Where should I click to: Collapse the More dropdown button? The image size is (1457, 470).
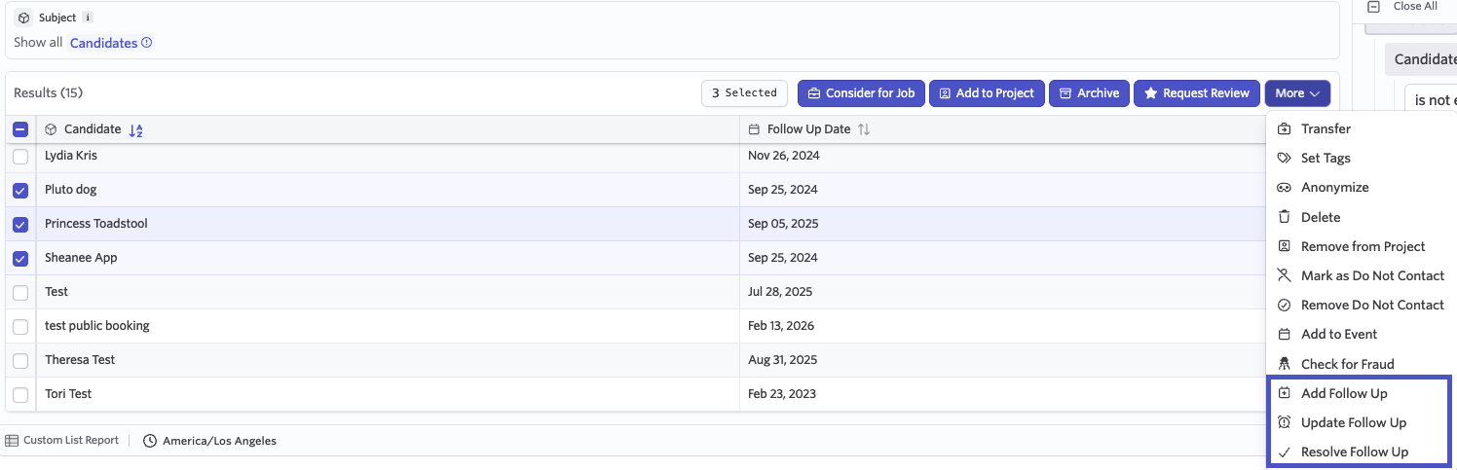coord(1297,93)
